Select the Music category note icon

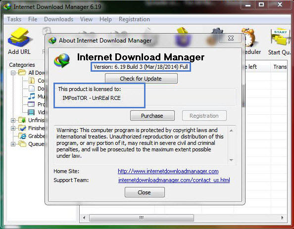(32, 96)
